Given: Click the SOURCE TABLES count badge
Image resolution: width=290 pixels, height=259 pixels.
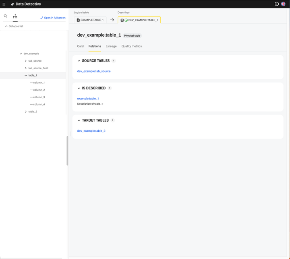Looking at the screenshot, I should coord(113,61).
